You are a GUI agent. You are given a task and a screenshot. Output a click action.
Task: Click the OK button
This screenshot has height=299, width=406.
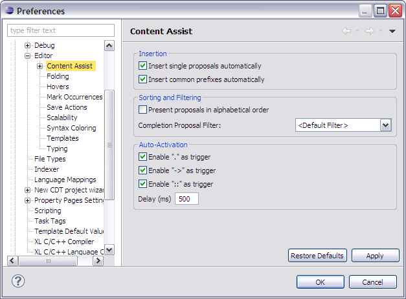(x=321, y=282)
